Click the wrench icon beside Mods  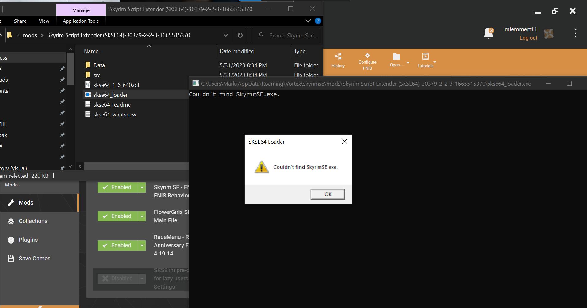(11, 203)
